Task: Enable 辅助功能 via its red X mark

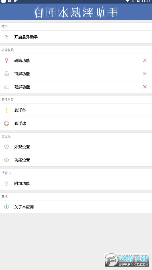Action: [145, 60]
